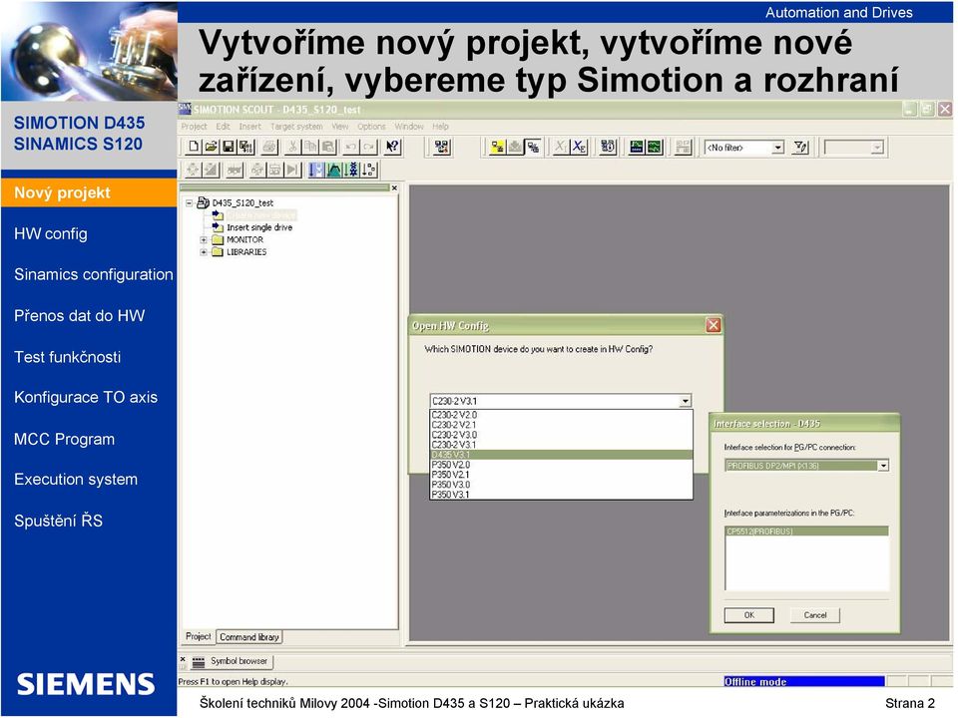Viewport: 958px width, 718px height.
Task: Open the Window menu
Action: point(409,127)
